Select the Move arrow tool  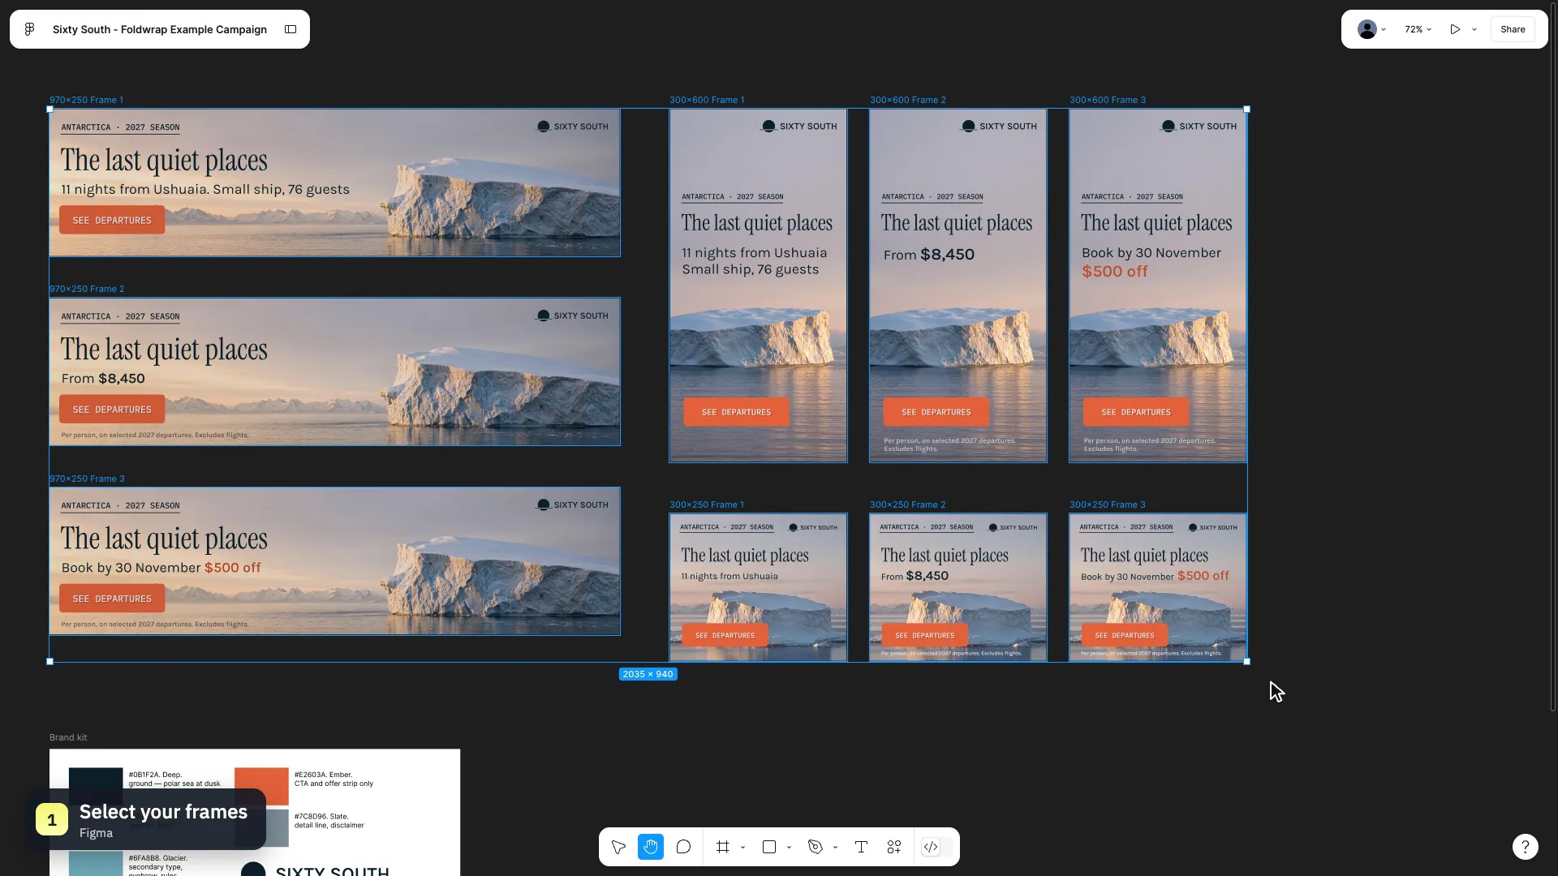pos(618,847)
